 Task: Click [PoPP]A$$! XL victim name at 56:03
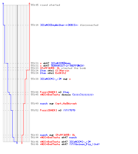coord(65,135)
